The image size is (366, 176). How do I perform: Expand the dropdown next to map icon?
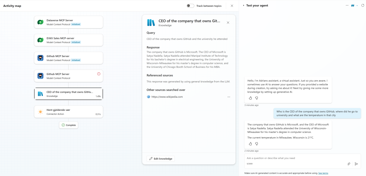coord(357,6)
